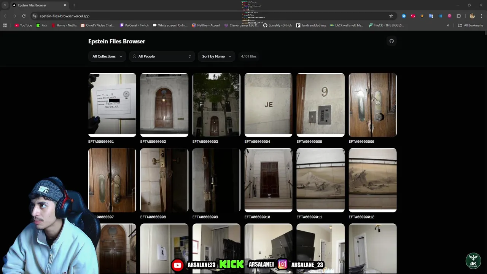487x274 pixels.
Task: Open thumbnail EFTA00000011 mountain mural
Action: (321, 180)
